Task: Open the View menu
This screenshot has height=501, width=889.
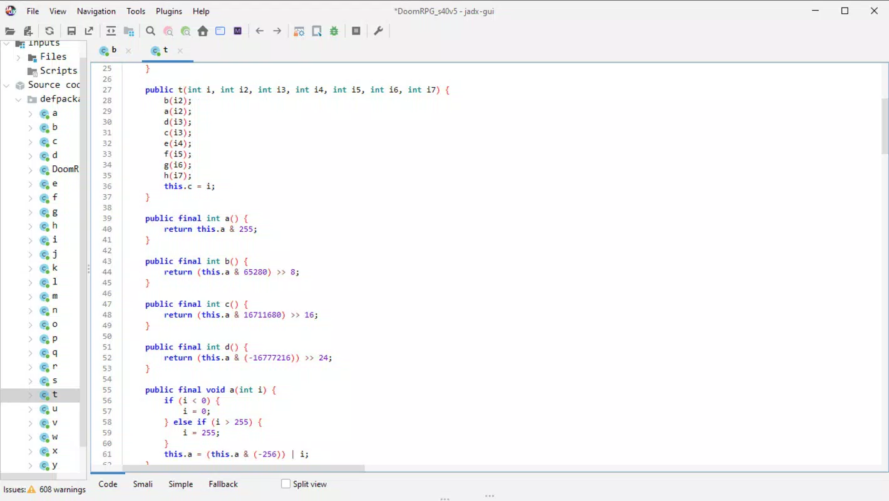Action: 58,11
